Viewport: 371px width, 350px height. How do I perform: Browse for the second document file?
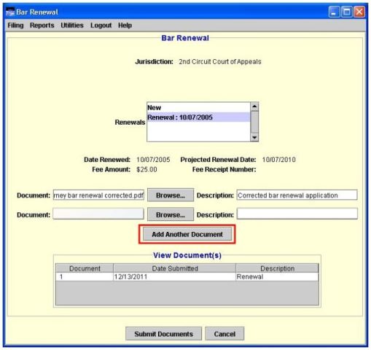(171, 214)
